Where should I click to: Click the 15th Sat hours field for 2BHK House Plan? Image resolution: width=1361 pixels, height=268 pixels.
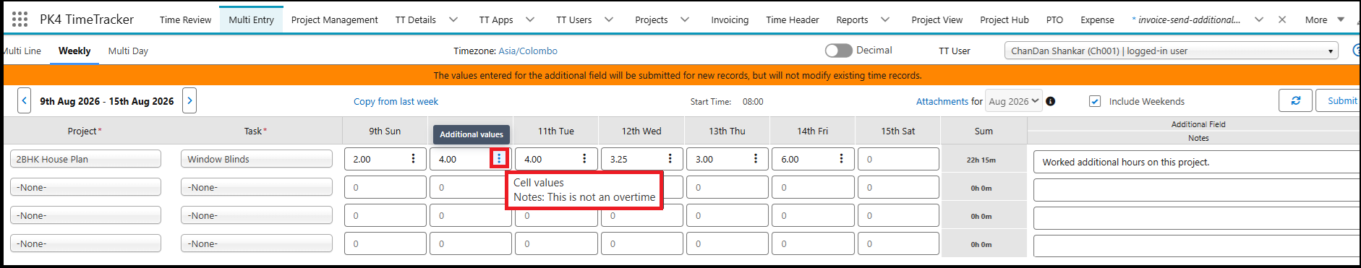[x=898, y=159]
